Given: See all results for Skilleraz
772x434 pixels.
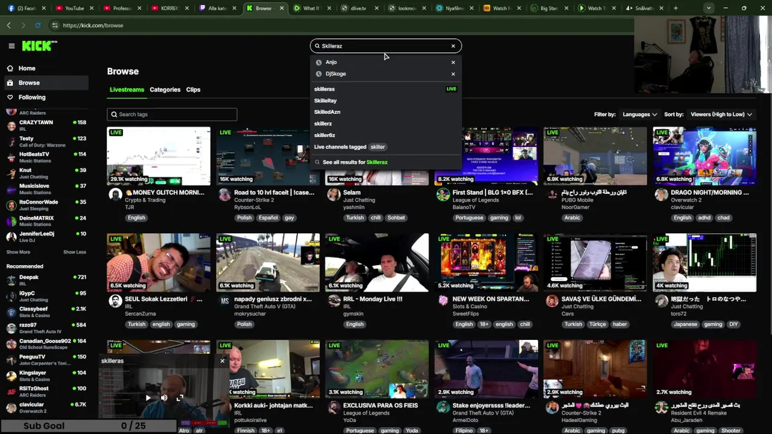Looking at the screenshot, I should pyautogui.click(x=355, y=162).
